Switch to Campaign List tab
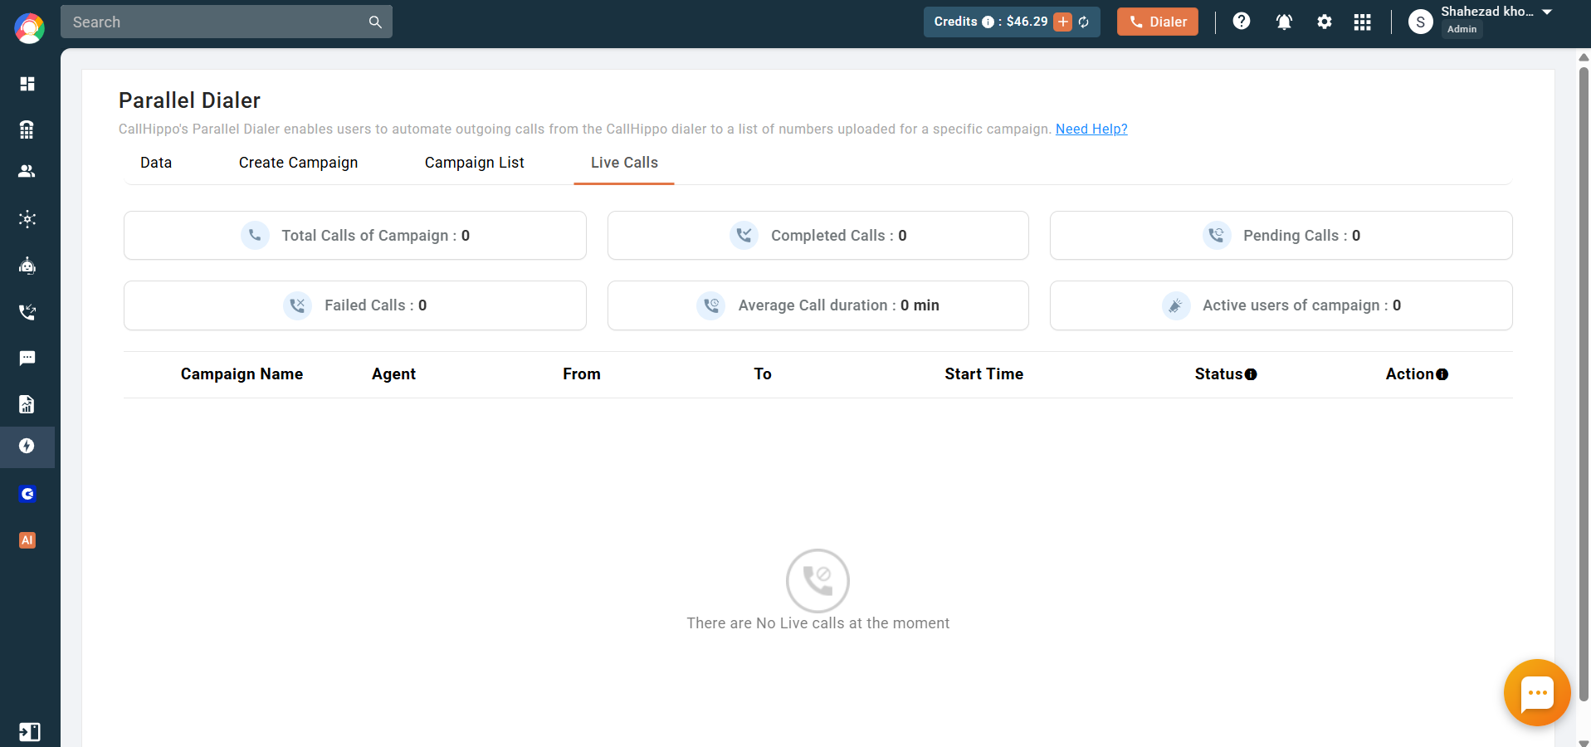 pos(475,163)
